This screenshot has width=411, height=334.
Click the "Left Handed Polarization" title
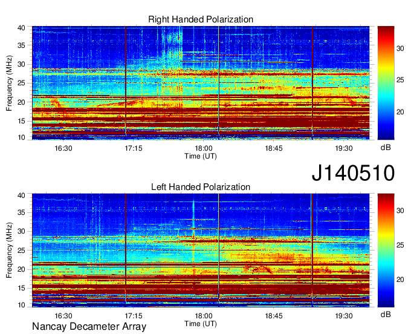point(201,187)
